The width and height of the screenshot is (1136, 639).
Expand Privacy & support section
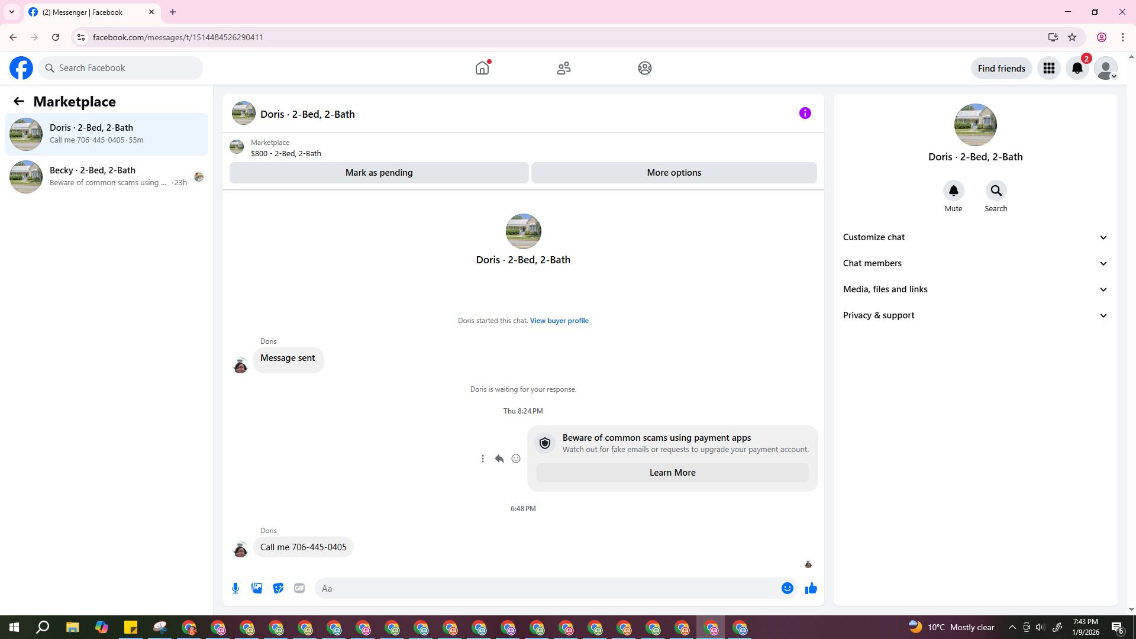975,315
